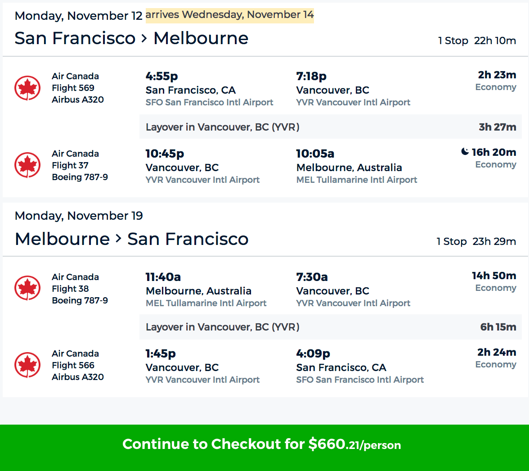The height and width of the screenshot is (471, 529).
Task: Click MEL Tullamarine Intl Airport arrival text
Action: (357, 180)
